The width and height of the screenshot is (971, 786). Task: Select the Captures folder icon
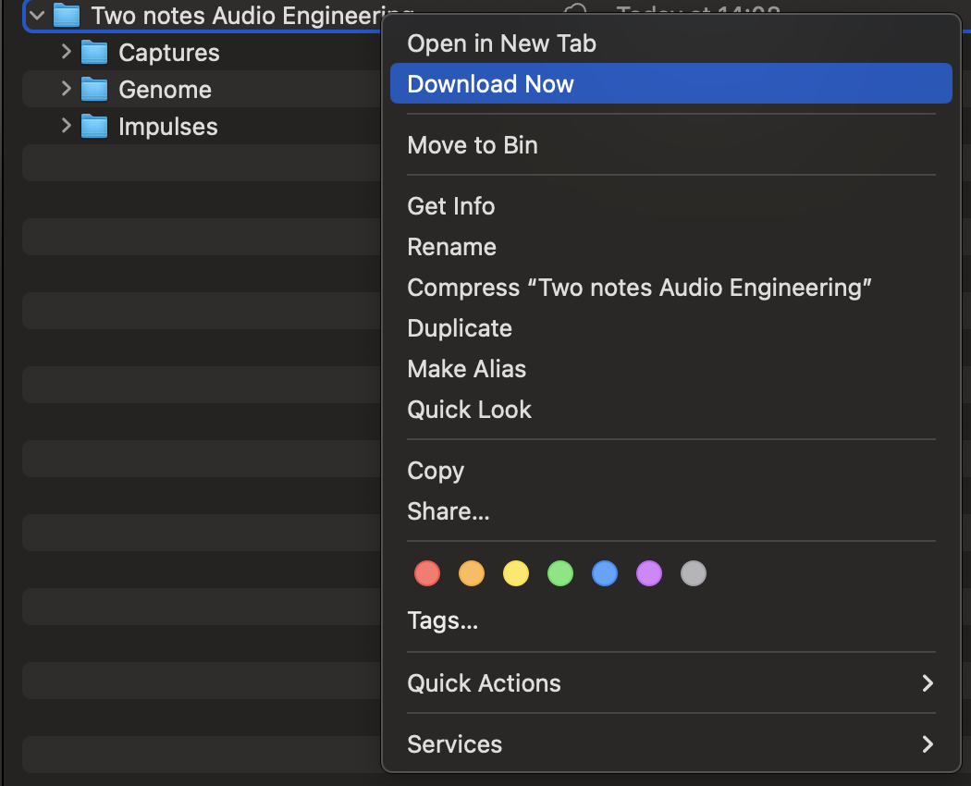point(94,53)
